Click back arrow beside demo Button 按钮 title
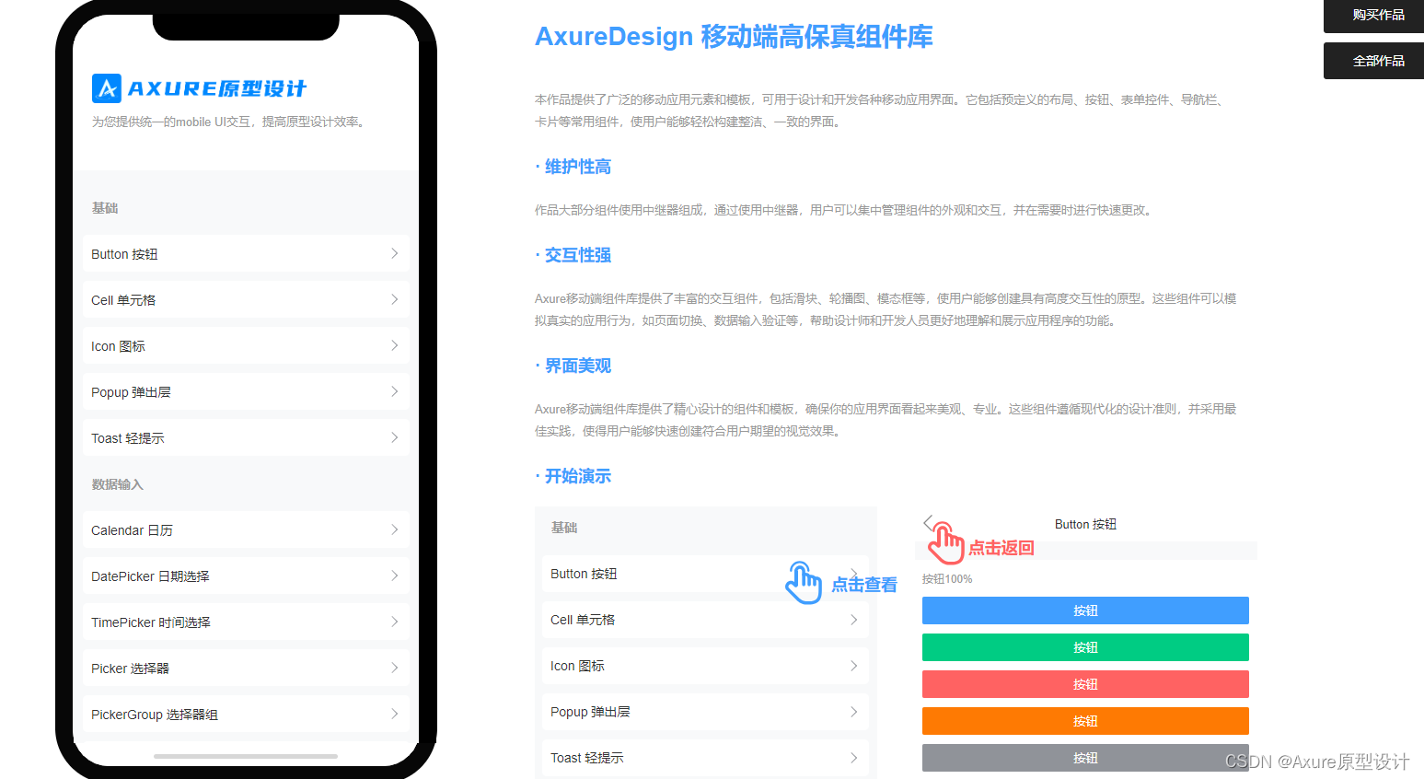This screenshot has height=779, width=1424. pyautogui.click(x=928, y=523)
